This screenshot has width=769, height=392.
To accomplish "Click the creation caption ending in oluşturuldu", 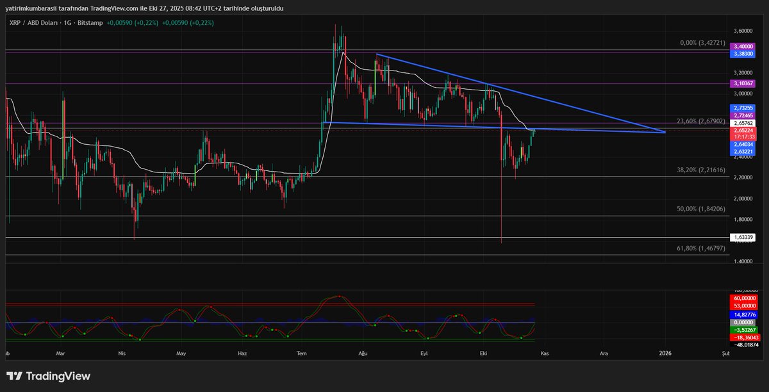I will pos(144,8).
